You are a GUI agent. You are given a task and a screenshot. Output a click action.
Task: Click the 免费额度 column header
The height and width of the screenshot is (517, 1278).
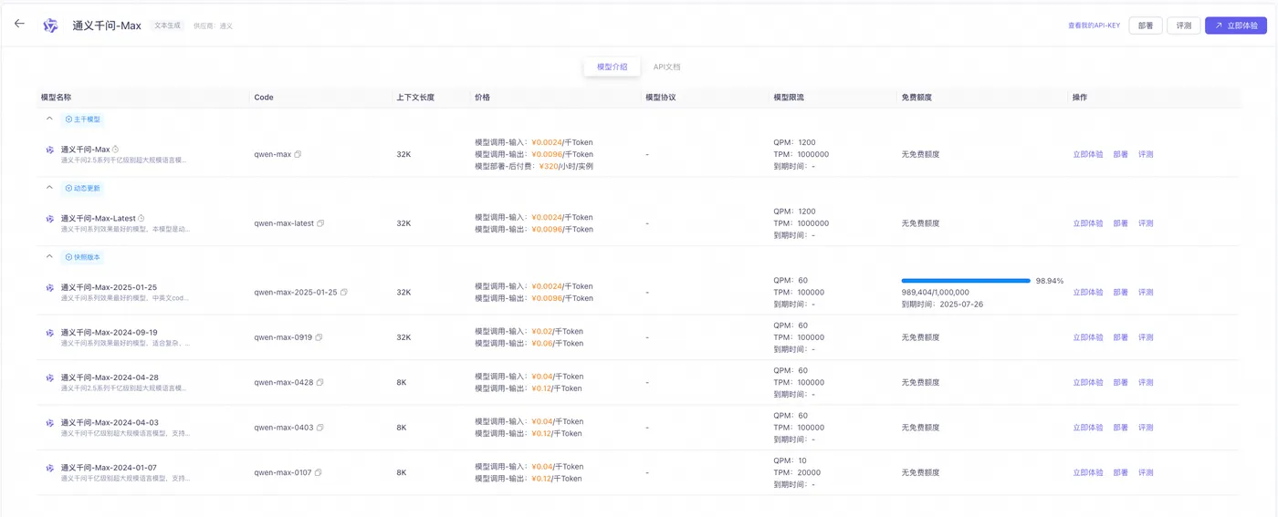coord(917,97)
